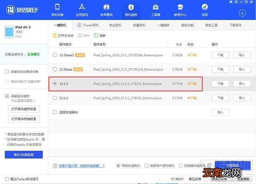The width and height of the screenshot is (256, 184).
Task: Open the 工具箱 toolbox section
Action: pos(156,10)
